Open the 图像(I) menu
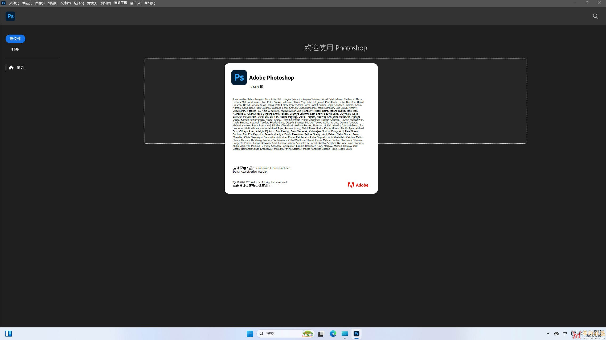Image resolution: width=606 pixels, height=340 pixels. pos(40,3)
